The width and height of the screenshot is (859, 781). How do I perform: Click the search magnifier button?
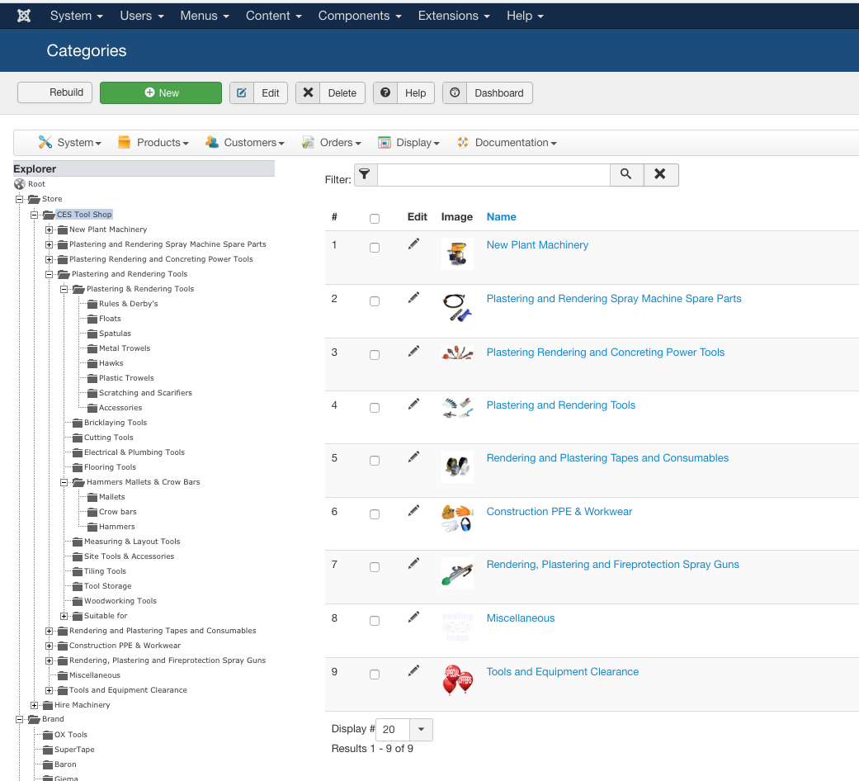point(626,174)
